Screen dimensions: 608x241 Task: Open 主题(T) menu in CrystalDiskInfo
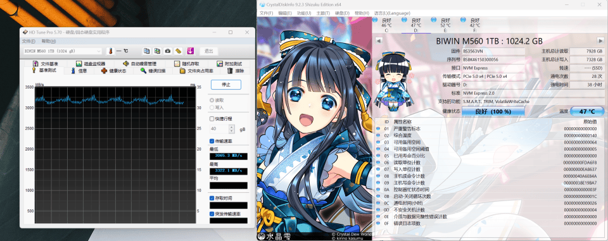pos(323,13)
